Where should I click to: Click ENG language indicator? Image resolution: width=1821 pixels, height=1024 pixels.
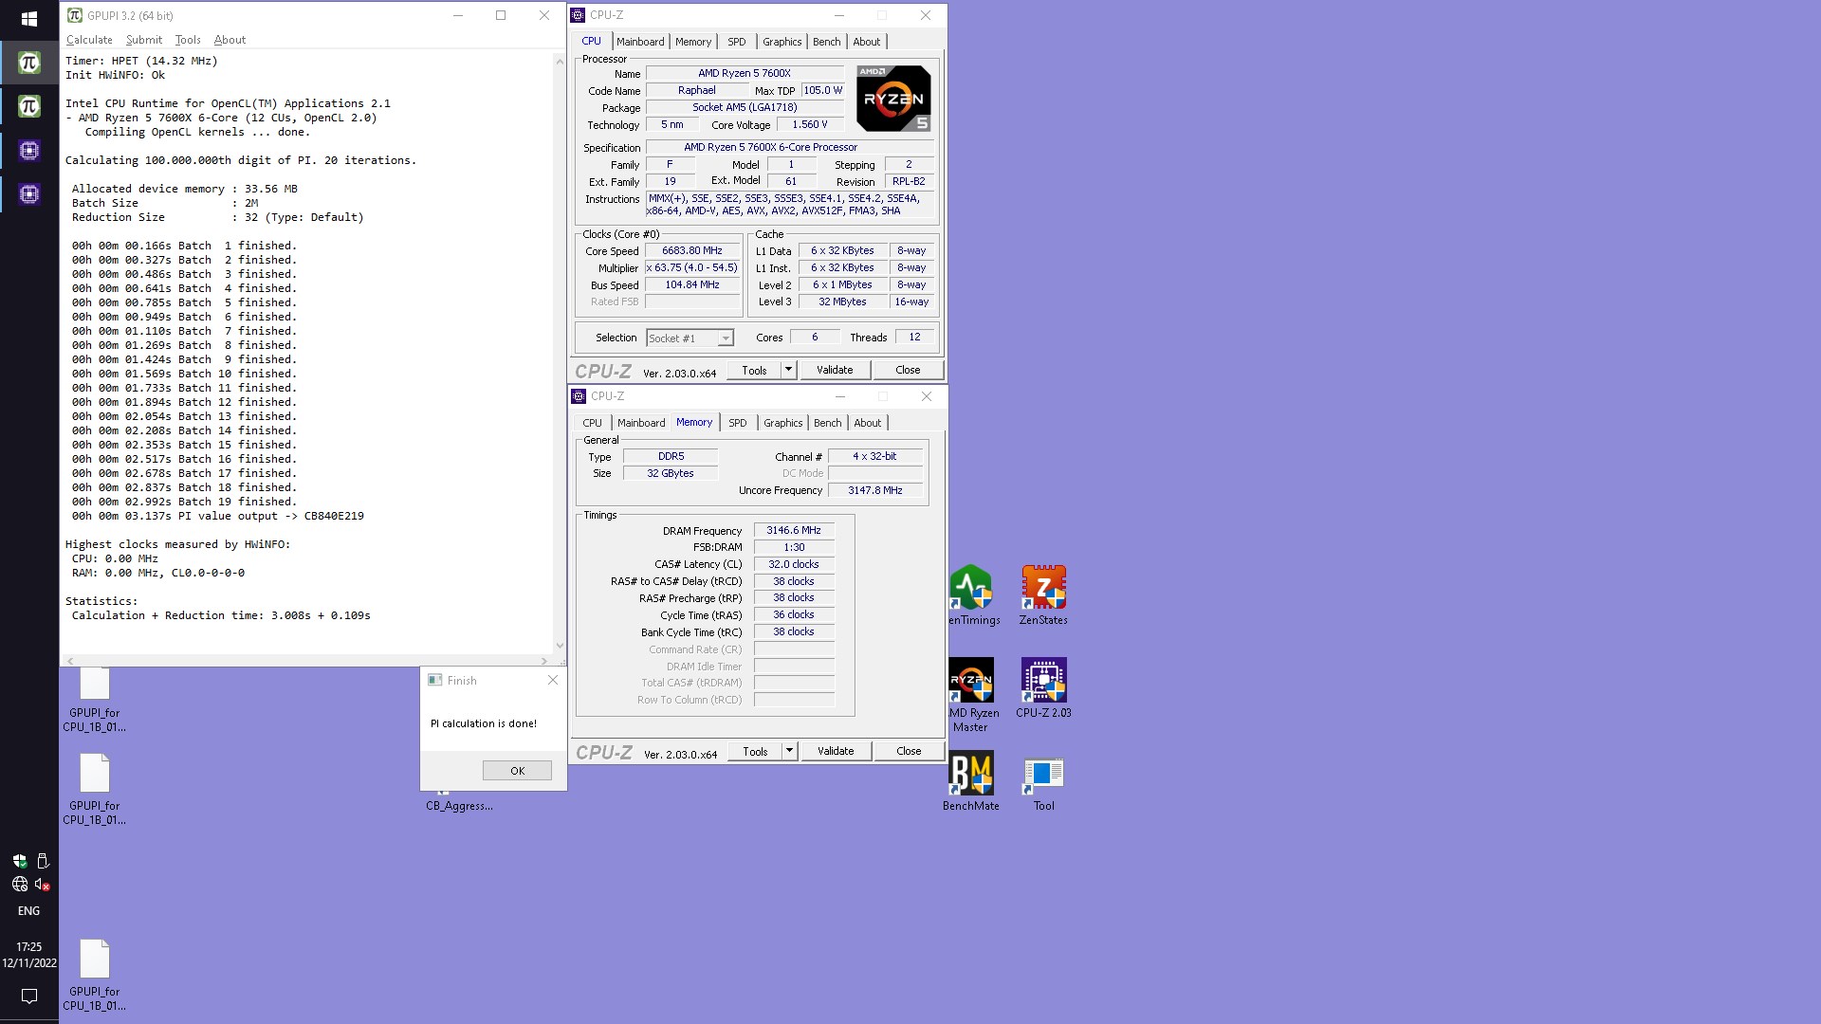pos(29,910)
